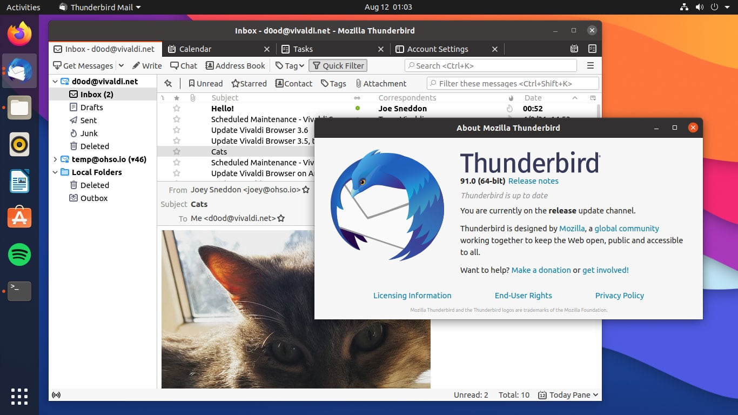This screenshot has height=415, width=738.
Task: Open the calendar icon at tab bar's right
Action: tap(574, 49)
